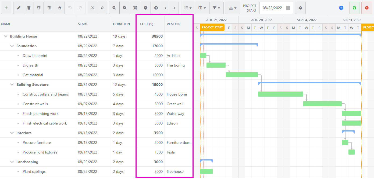
Task: Collapse the Foundation task group
Action: click(12, 46)
